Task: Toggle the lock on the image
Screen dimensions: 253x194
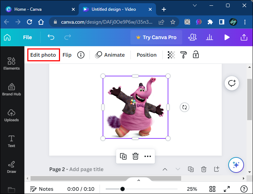Action: point(196,55)
